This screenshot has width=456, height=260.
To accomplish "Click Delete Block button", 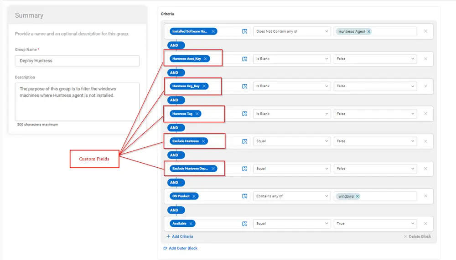I will (x=417, y=236).
